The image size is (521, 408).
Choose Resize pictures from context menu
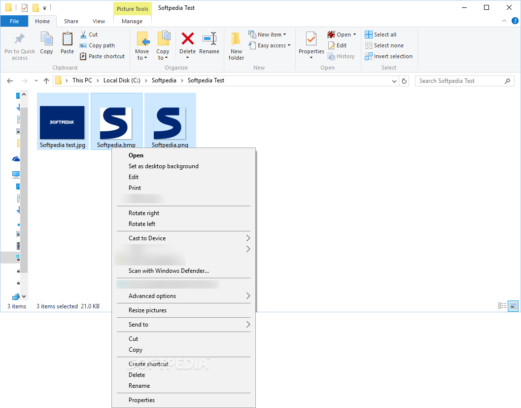click(x=183, y=310)
